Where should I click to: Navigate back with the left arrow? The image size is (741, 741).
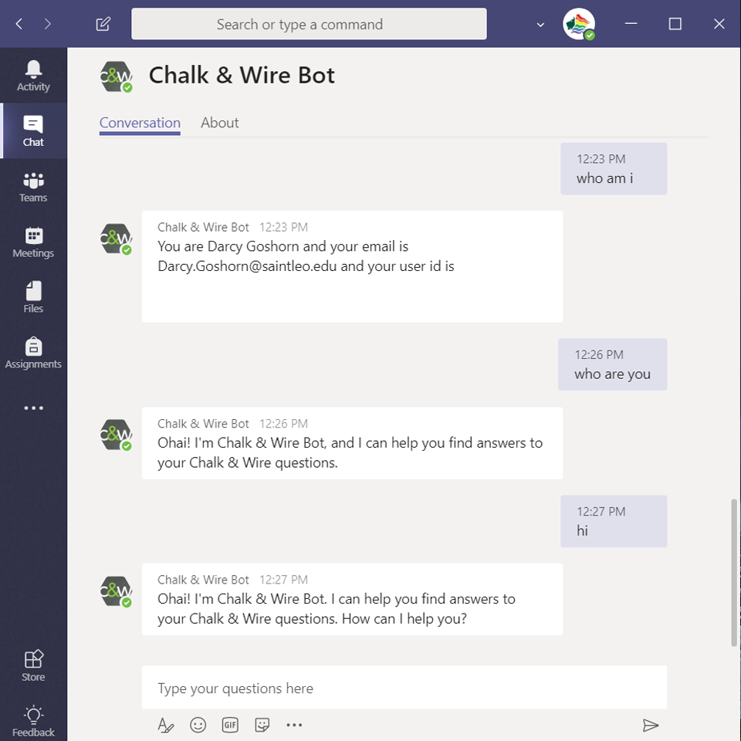click(19, 24)
